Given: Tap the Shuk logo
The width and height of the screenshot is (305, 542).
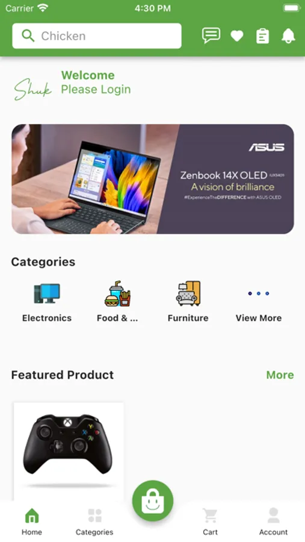Looking at the screenshot, I should click(33, 90).
